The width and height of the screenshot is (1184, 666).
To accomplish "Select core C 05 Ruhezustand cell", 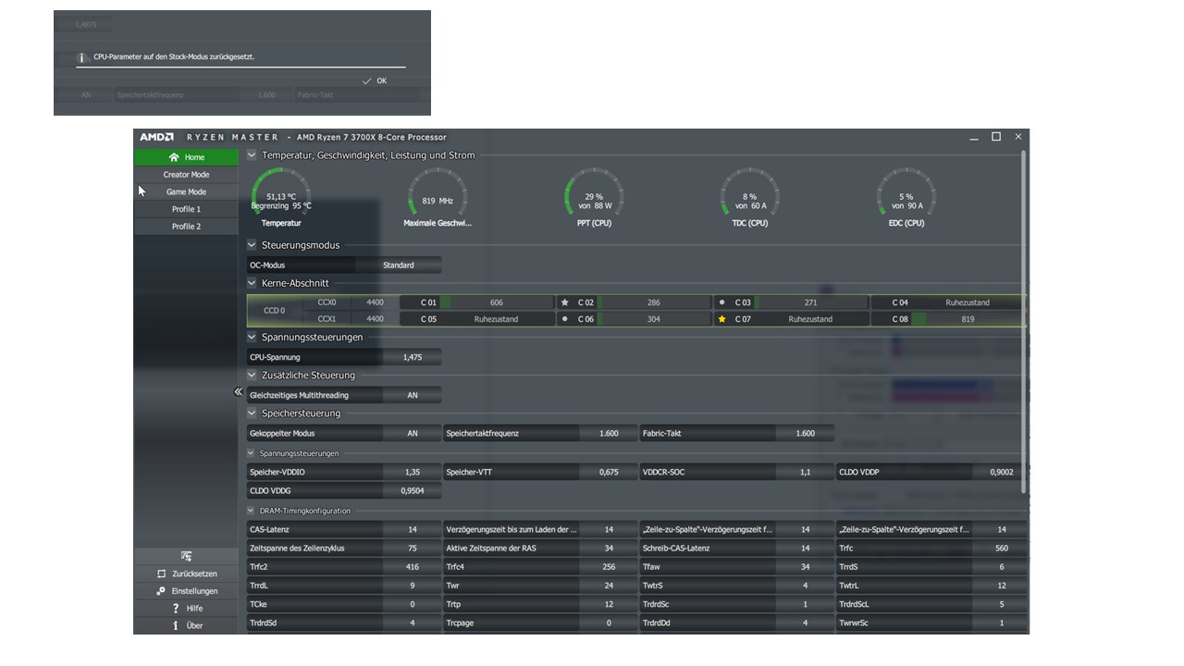I will point(477,319).
